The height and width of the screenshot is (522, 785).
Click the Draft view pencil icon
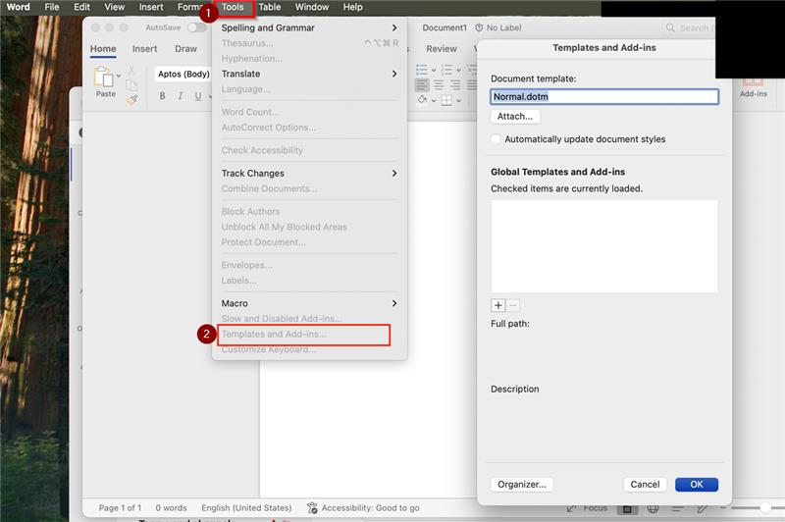click(x=703, y=509)
